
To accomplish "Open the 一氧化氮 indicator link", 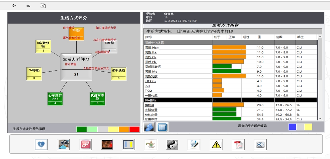I will [x=151, y=96].
